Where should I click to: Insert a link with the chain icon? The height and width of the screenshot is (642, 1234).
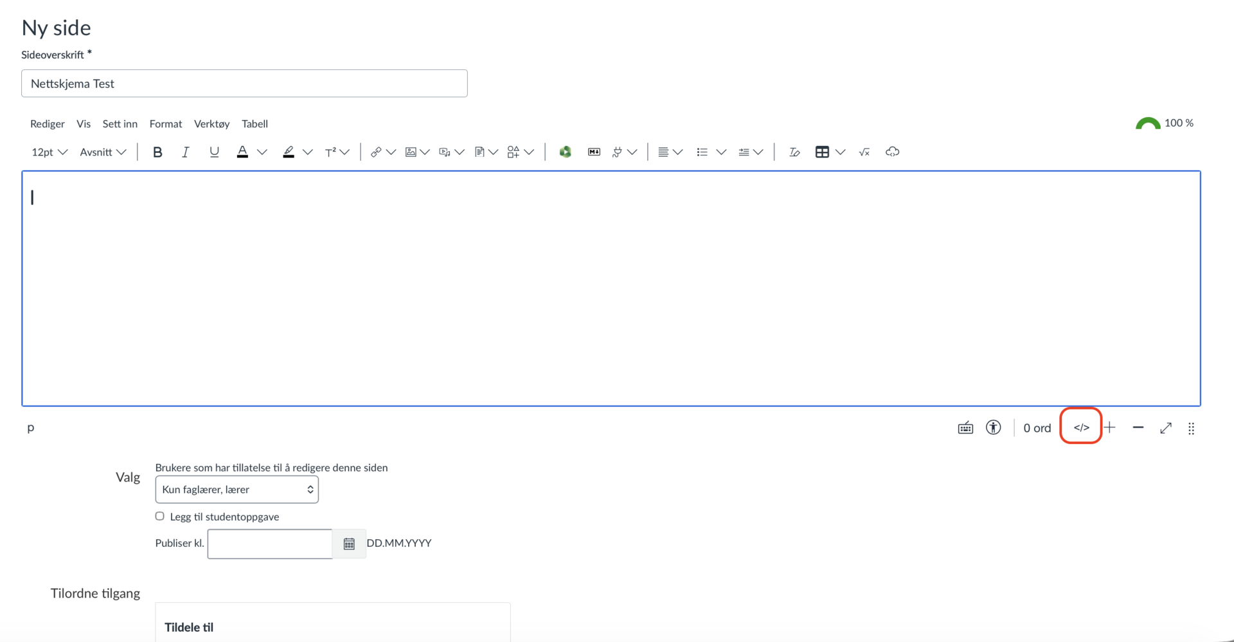(376, 152)
